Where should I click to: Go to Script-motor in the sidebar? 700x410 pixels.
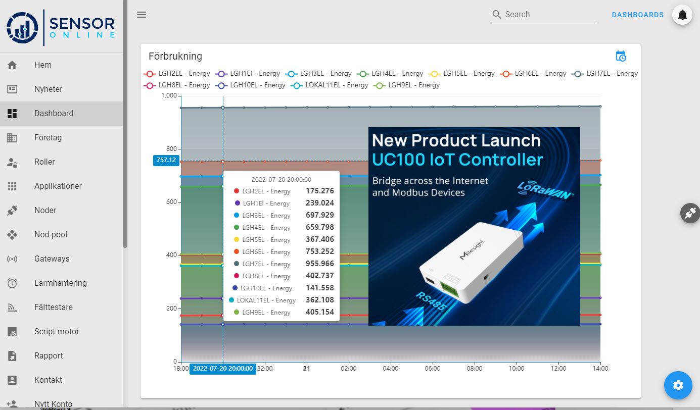(x=57, y=332)
